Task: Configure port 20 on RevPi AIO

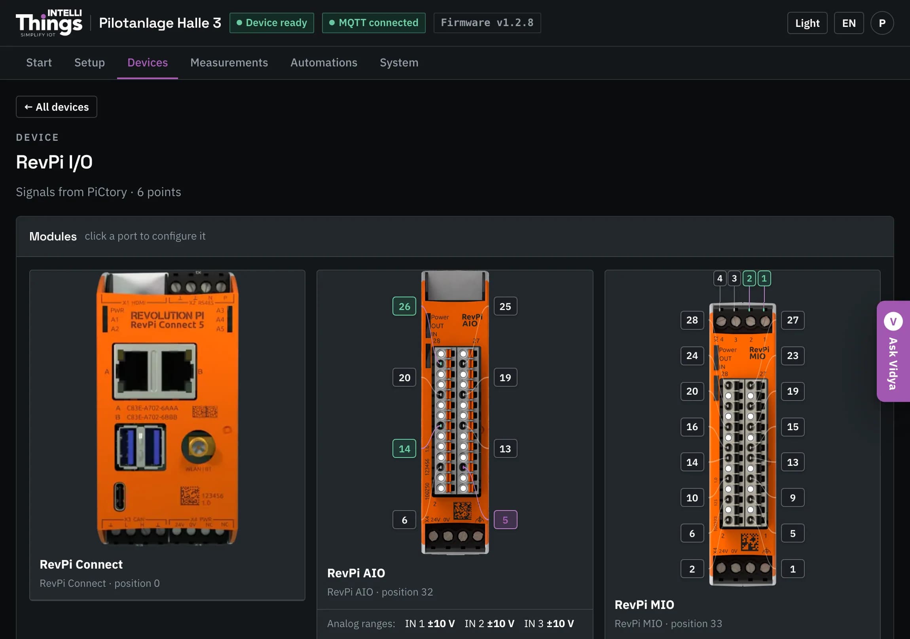Action: click(x=404, y=378)
